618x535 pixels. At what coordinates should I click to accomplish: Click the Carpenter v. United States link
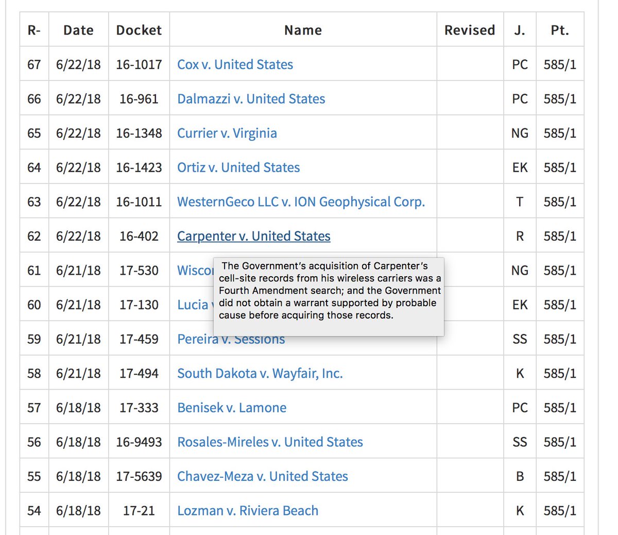coord(253,236)
